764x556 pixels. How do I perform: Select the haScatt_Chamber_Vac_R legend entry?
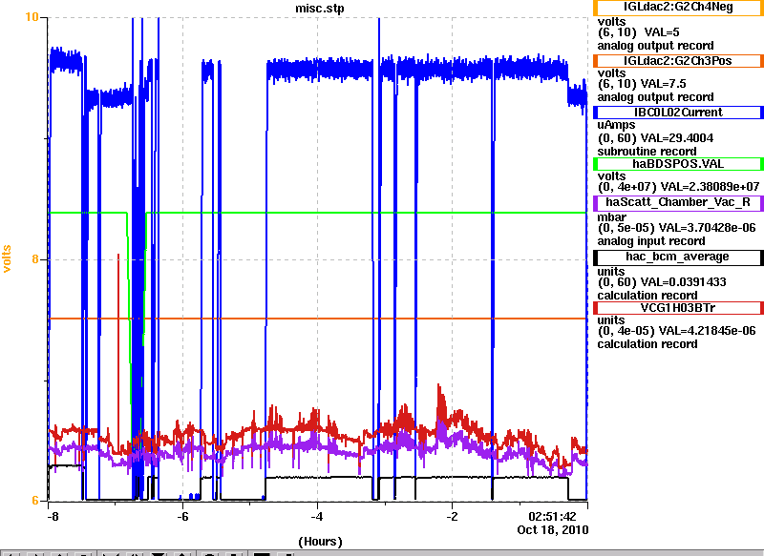678,202
